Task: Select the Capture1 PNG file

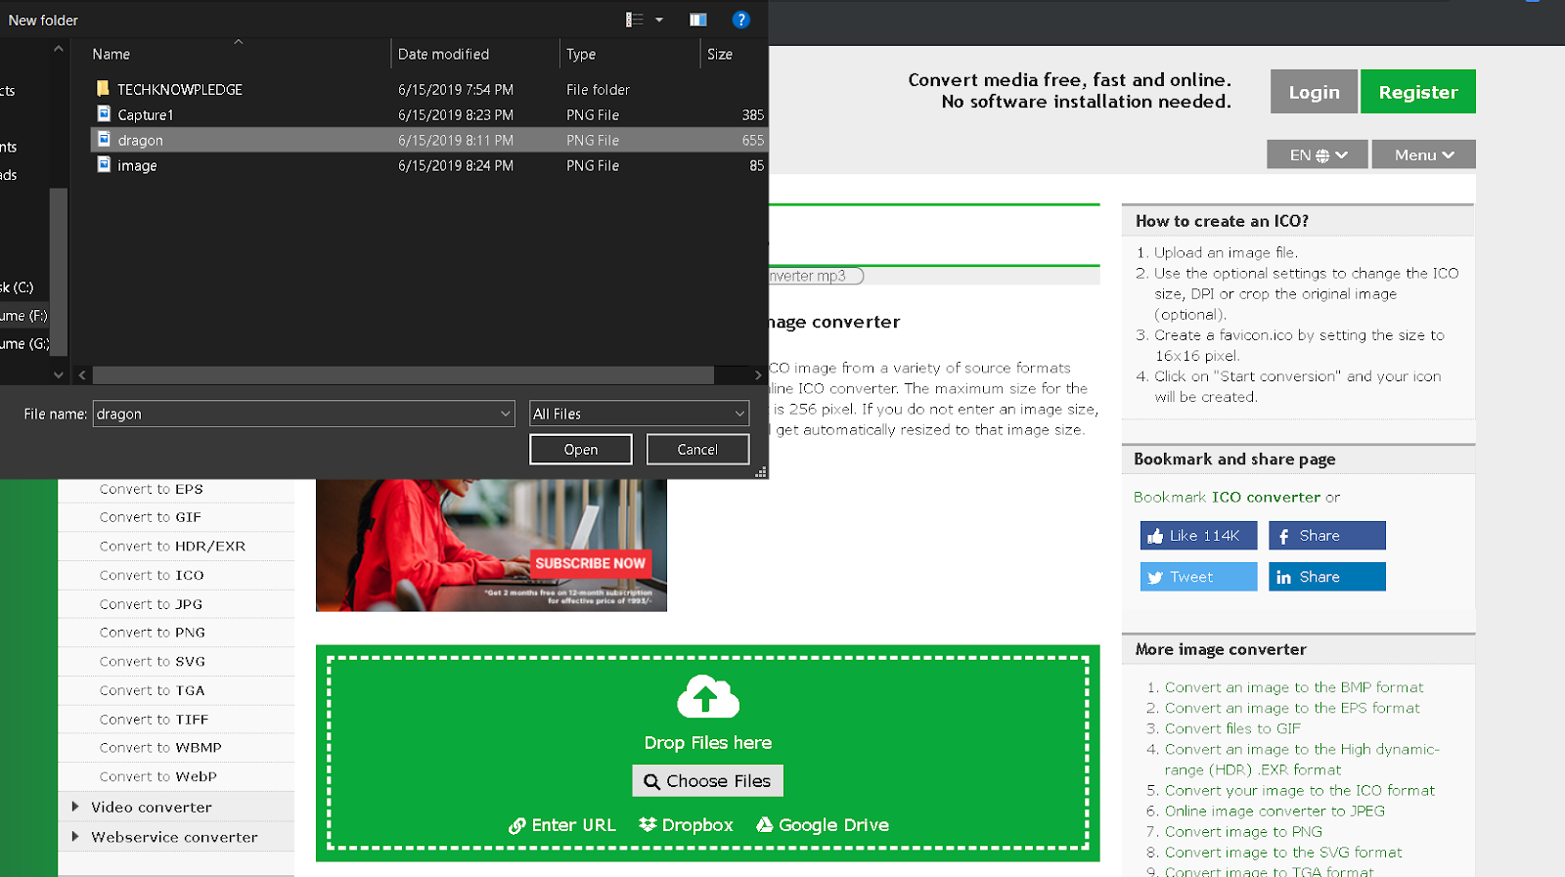Action: pos(146,114)
